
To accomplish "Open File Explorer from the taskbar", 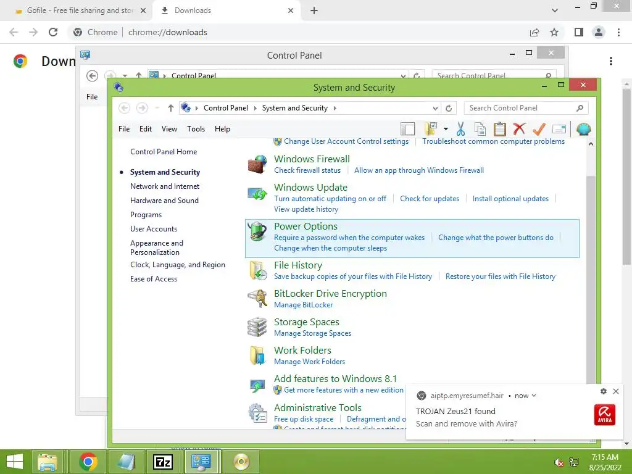I will (x=47, y=462).
